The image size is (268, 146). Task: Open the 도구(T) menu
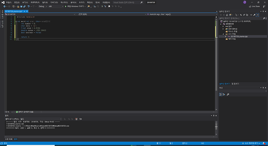pos(82,2)
